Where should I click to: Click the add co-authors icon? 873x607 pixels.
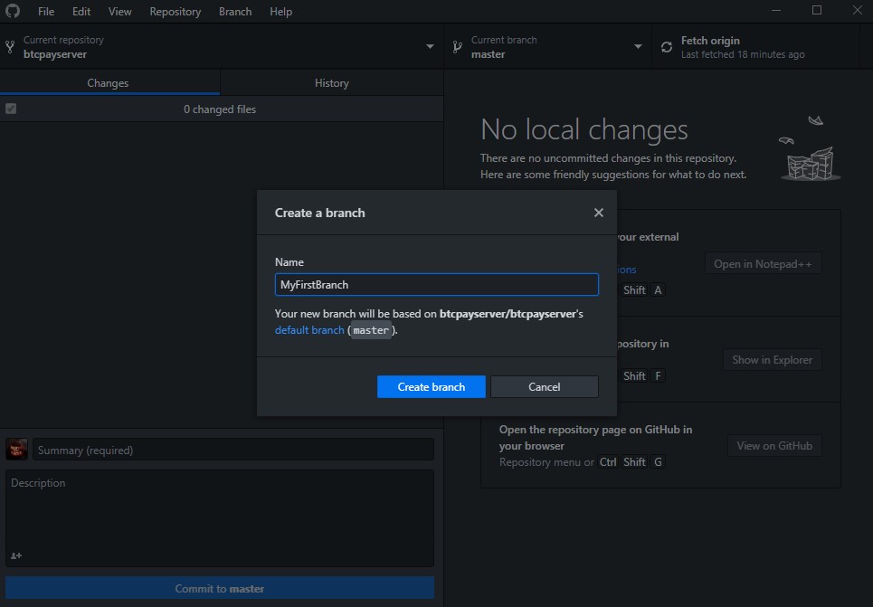[x=16, y=555]
